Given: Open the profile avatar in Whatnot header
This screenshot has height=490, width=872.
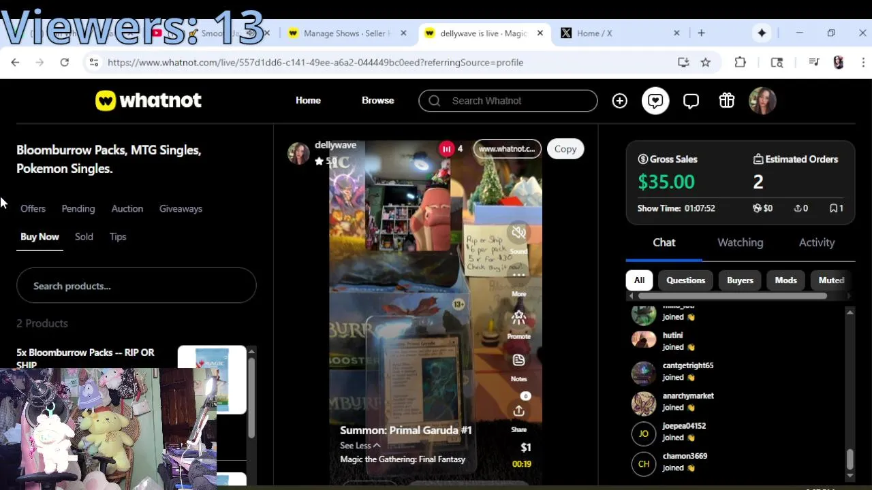Looking at the screenshot, I should point(762,101).
